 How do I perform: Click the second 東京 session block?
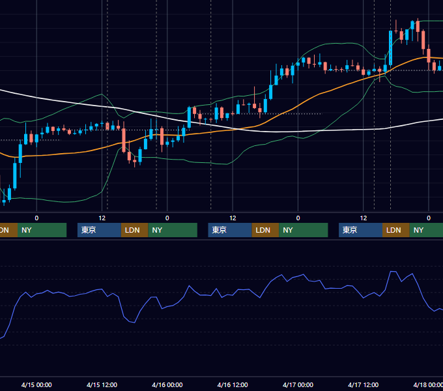coord(230,230)
